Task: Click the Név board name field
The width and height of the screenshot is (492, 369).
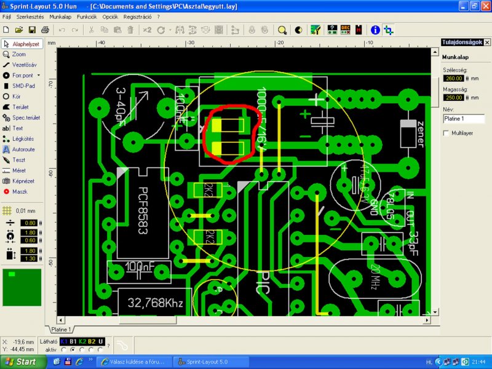Action: pyautogui.click(x=464, y=119)
